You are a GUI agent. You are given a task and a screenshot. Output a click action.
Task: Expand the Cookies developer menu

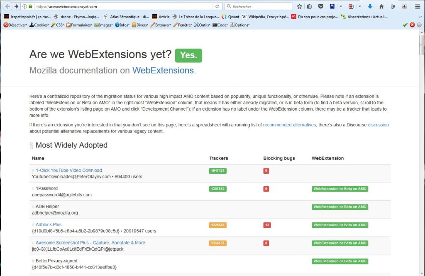coord(41,25)
